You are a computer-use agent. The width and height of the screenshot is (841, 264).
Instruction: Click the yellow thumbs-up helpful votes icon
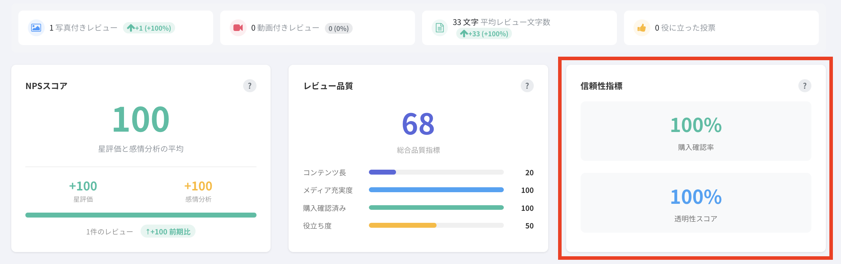pos(642,28)
